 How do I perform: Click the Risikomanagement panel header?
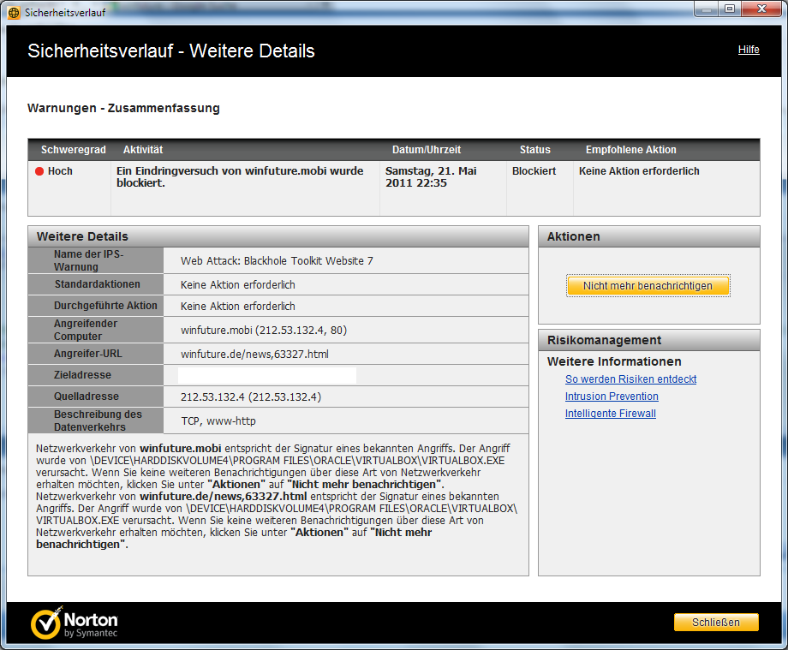pyautogui.click(x=648, y=340)
